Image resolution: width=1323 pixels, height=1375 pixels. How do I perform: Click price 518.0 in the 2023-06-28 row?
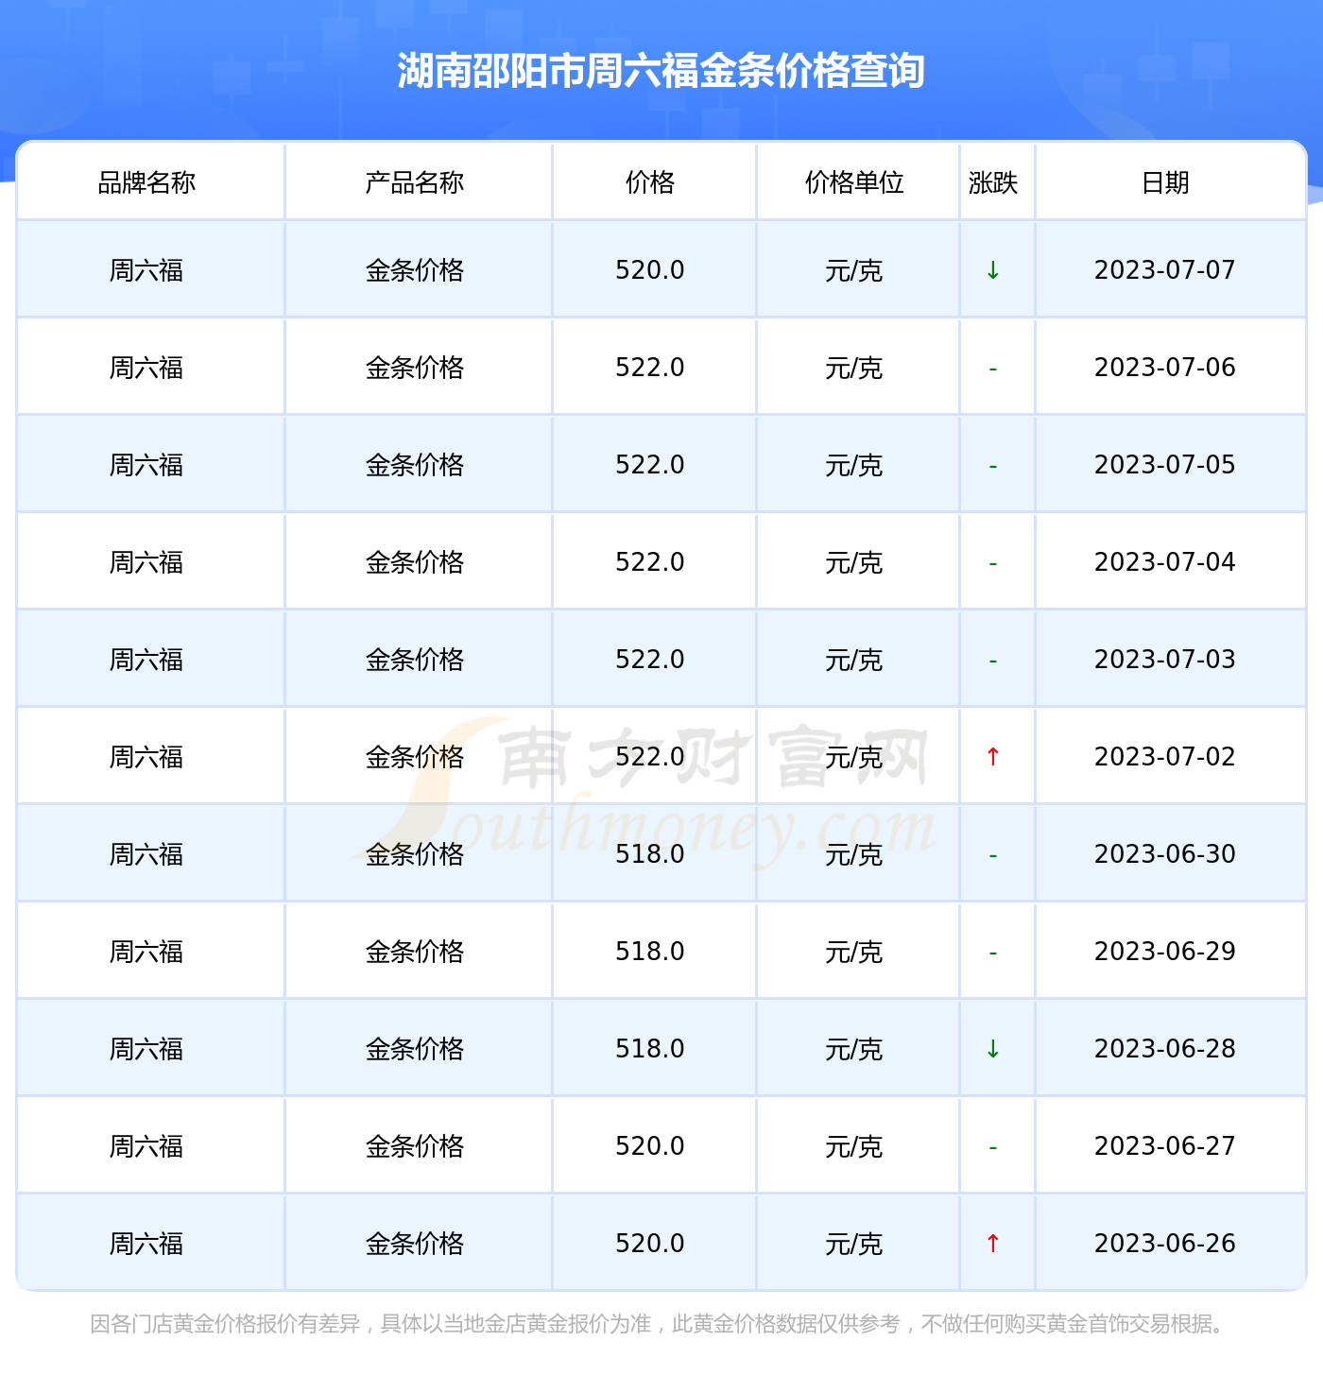[x=650, y=1049]
